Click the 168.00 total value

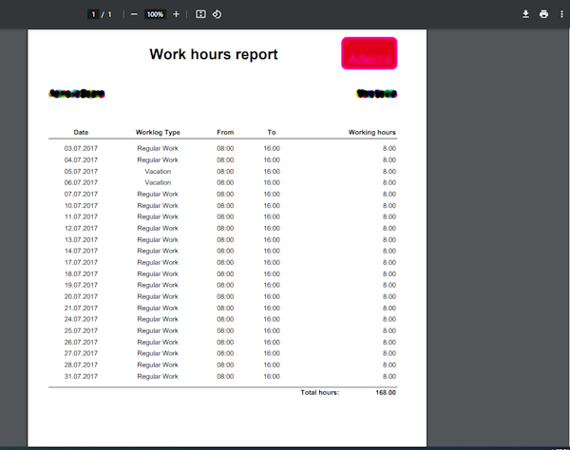[385, 392]
